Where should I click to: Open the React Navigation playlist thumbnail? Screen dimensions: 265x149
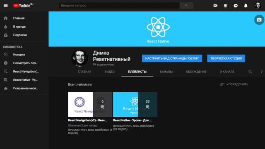[90, 104]
